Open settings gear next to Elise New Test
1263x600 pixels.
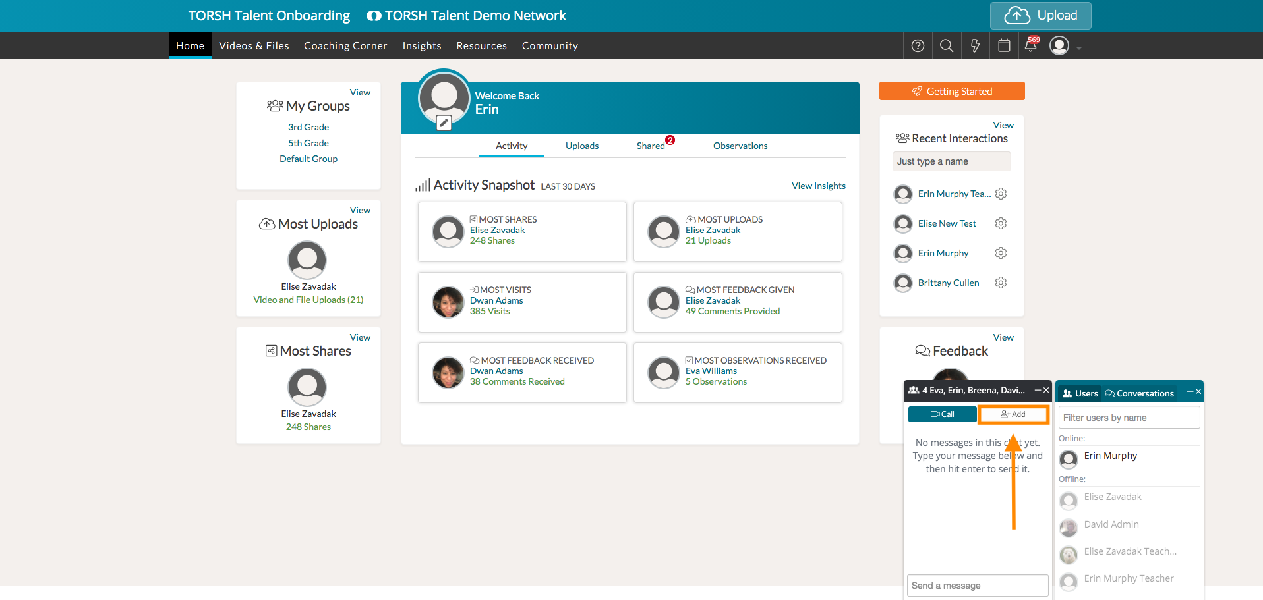(x=1001, y=223)
